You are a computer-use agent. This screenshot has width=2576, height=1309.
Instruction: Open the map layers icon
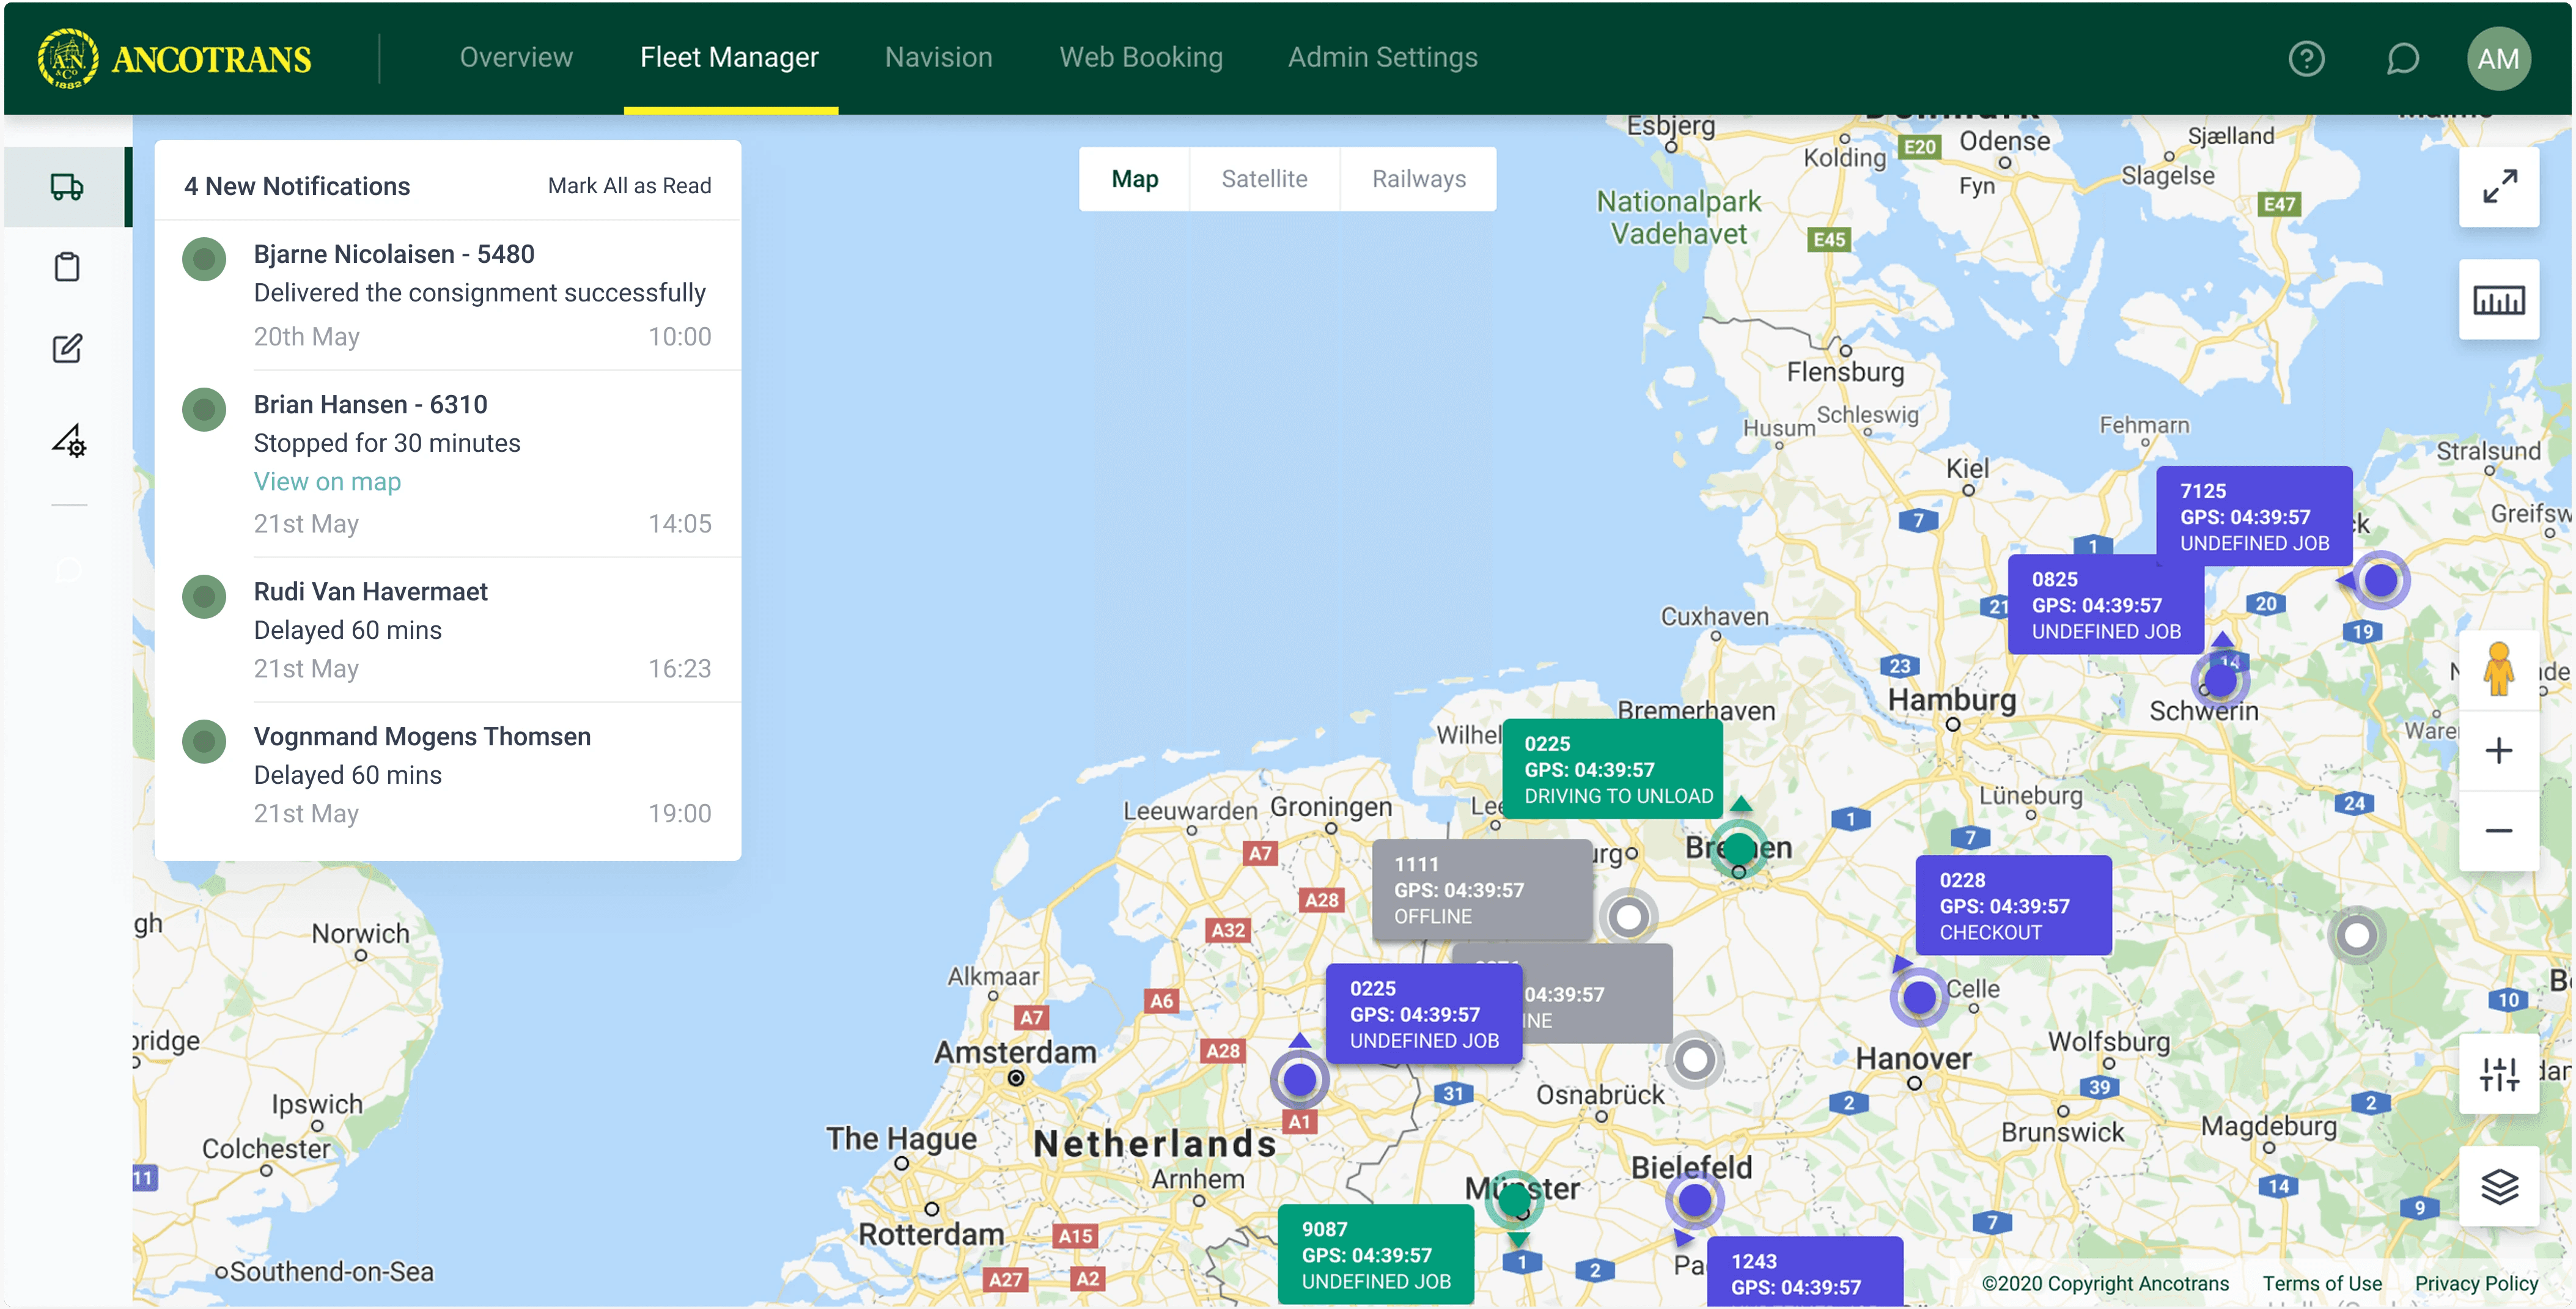pyautogui.click(x=2498, y=1186)
